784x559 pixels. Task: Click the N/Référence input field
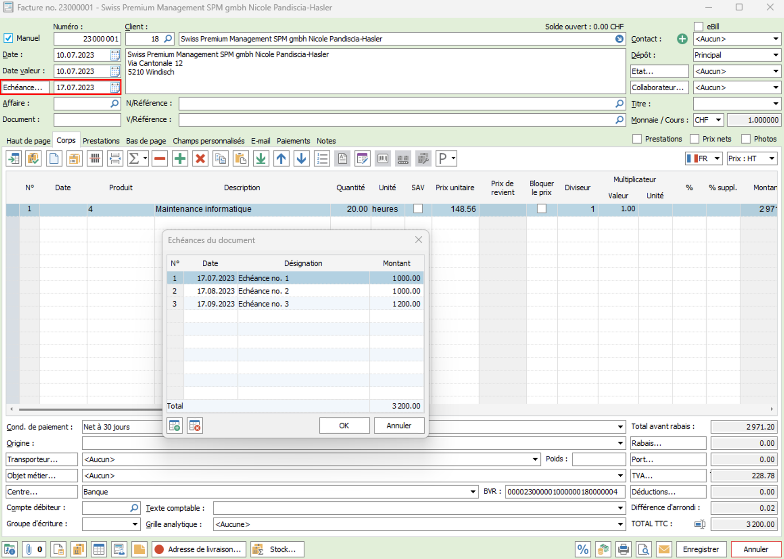[x=402, y=104]
